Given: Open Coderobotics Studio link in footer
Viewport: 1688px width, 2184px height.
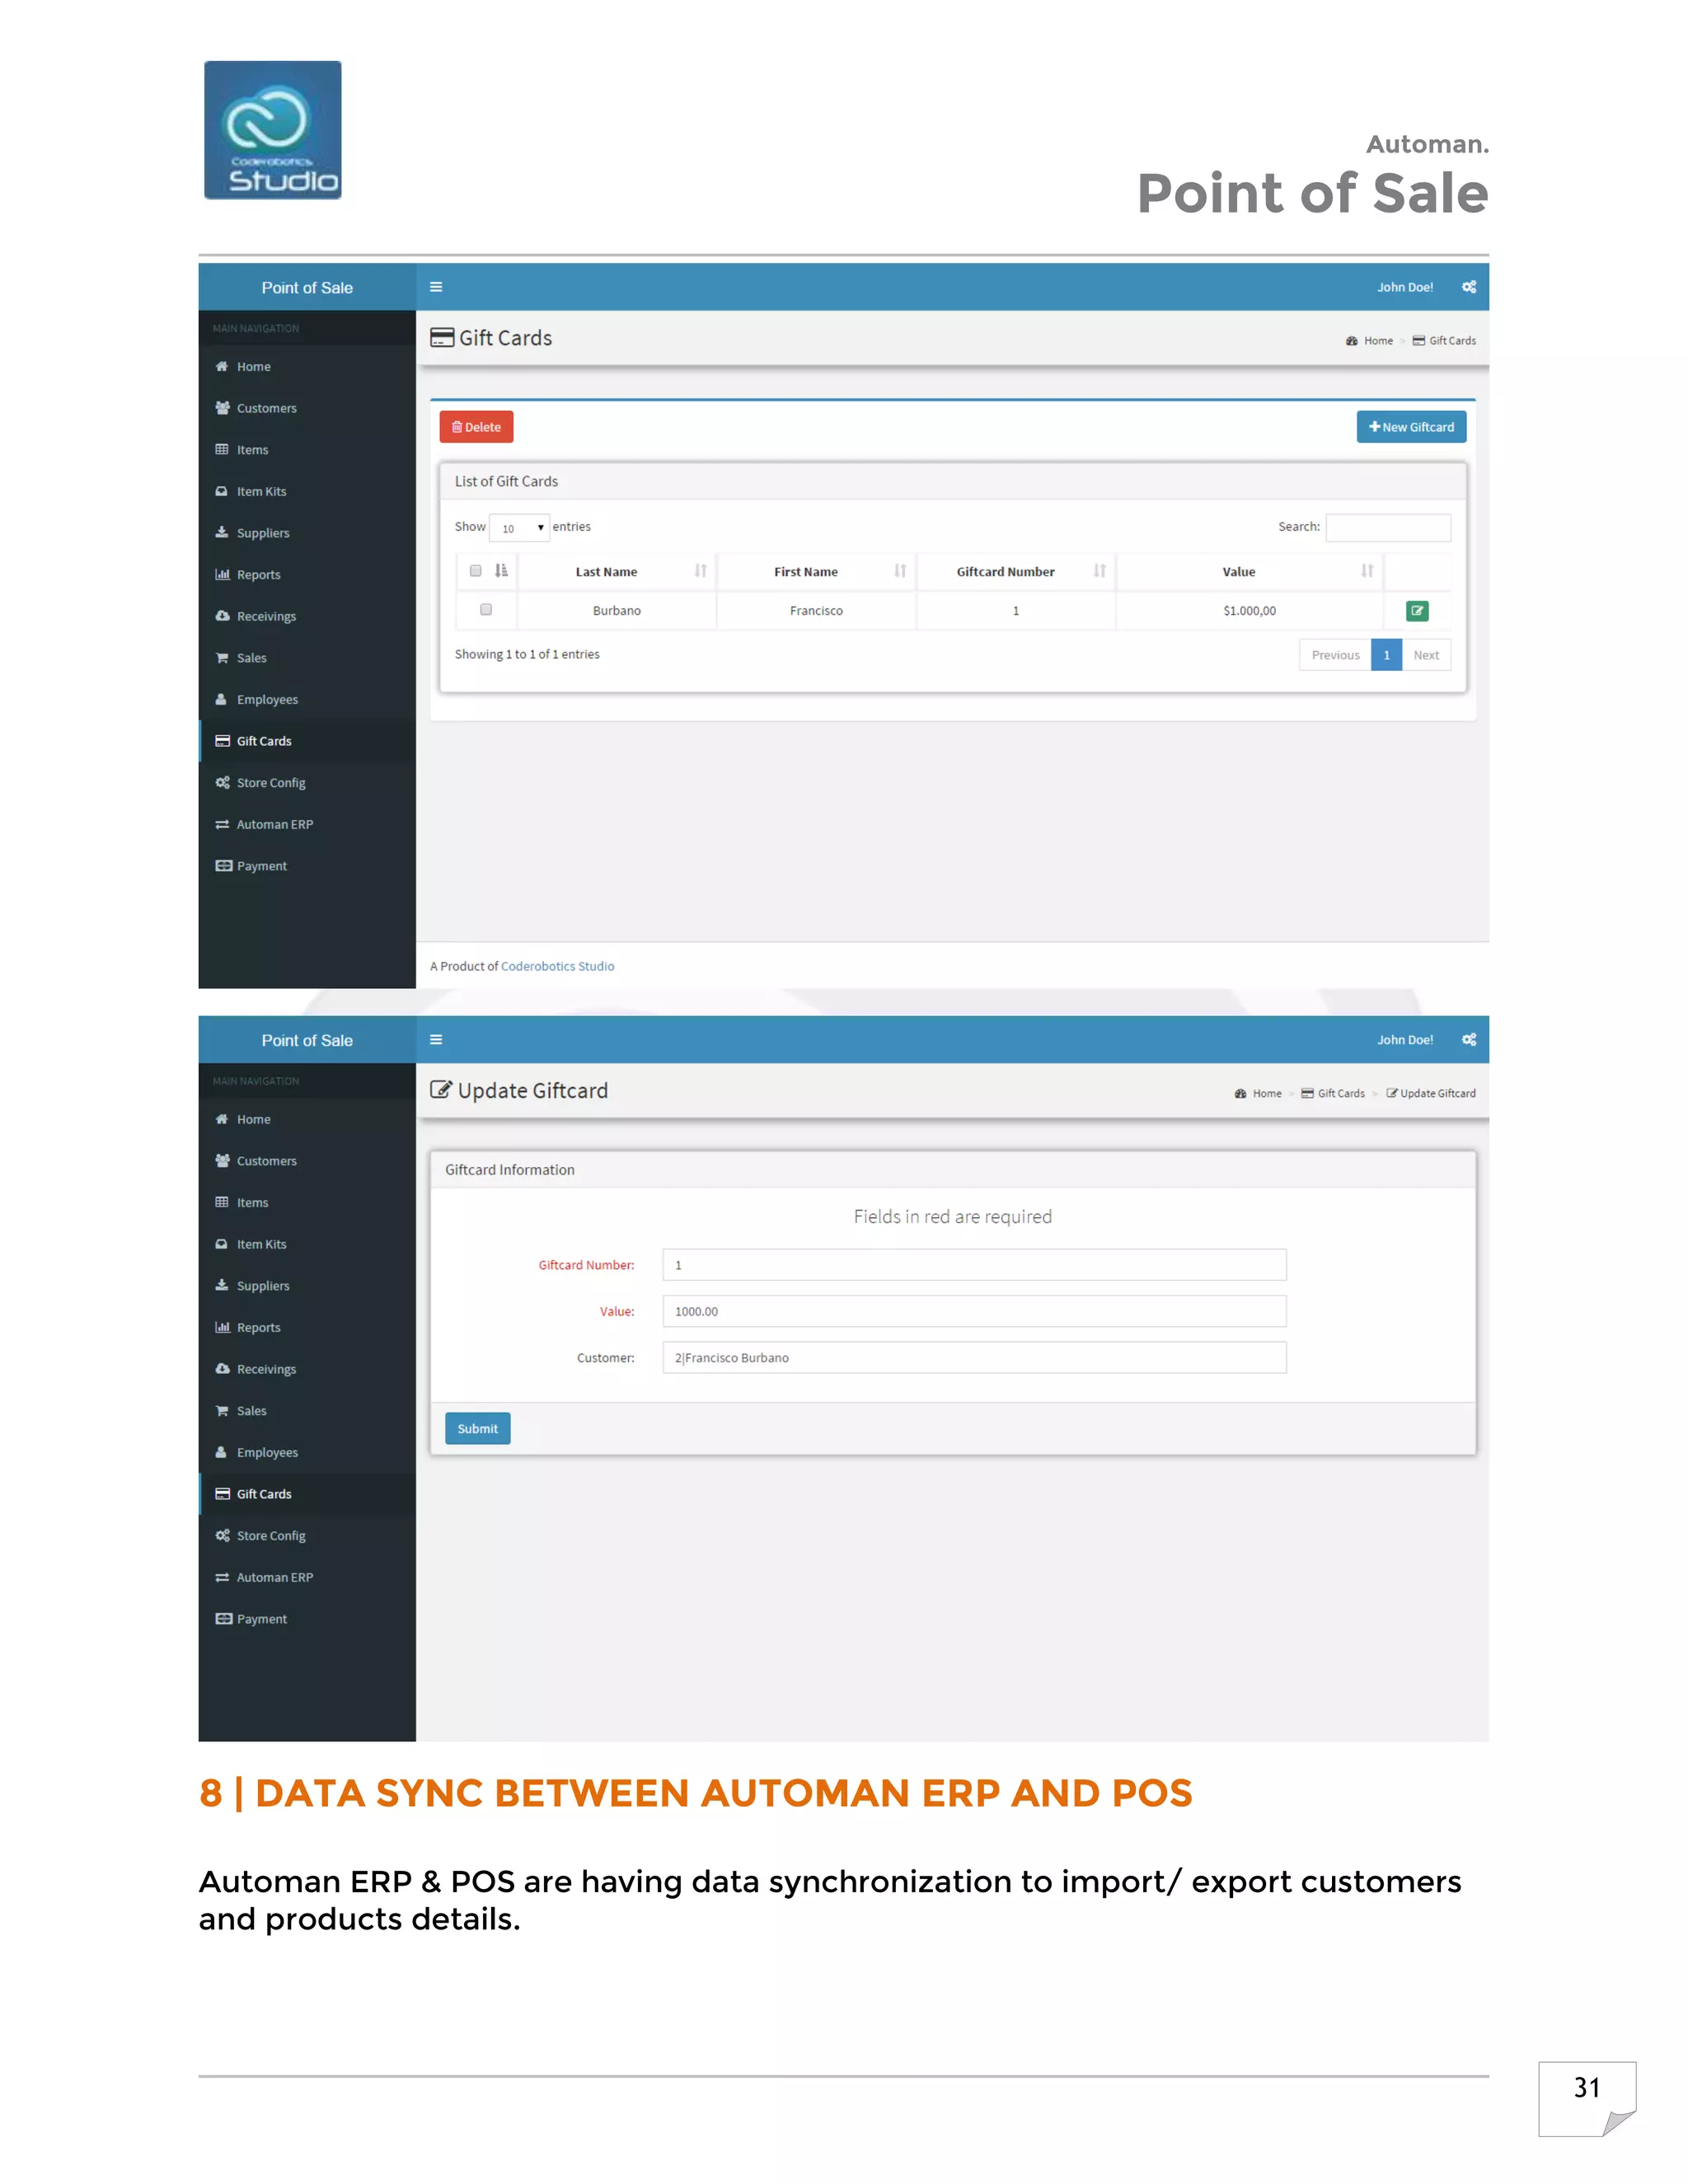Looking at the screenshot, I should tap(557, 966).
